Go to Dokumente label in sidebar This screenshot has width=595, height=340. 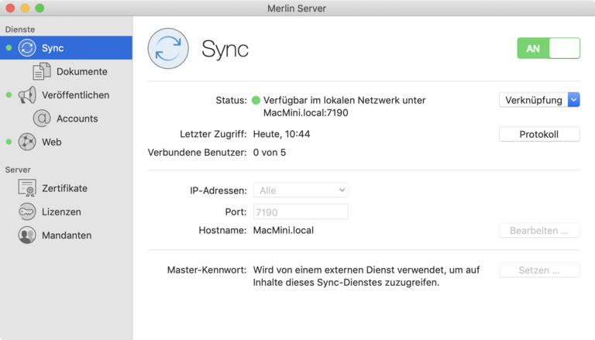click(x=82, y=72)
